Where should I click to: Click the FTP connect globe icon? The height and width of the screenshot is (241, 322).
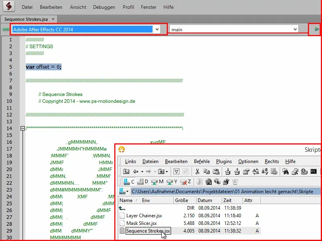tap(208, 182)
